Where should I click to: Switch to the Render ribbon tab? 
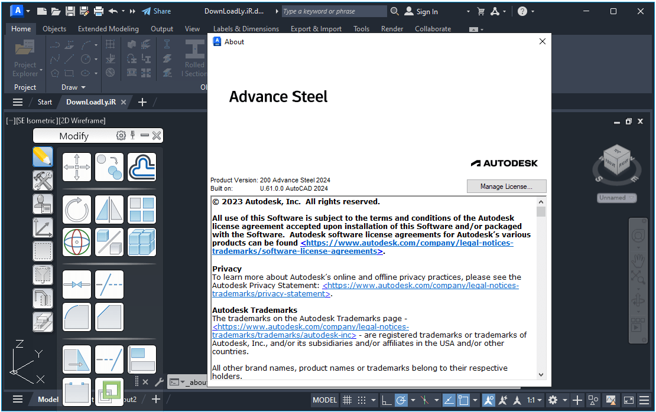point(392,28)
